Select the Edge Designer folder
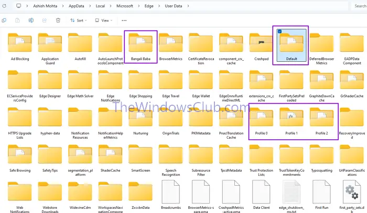367x213 pixels. [50, 84]
